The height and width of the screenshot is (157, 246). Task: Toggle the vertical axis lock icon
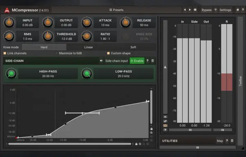click(151, 129)
